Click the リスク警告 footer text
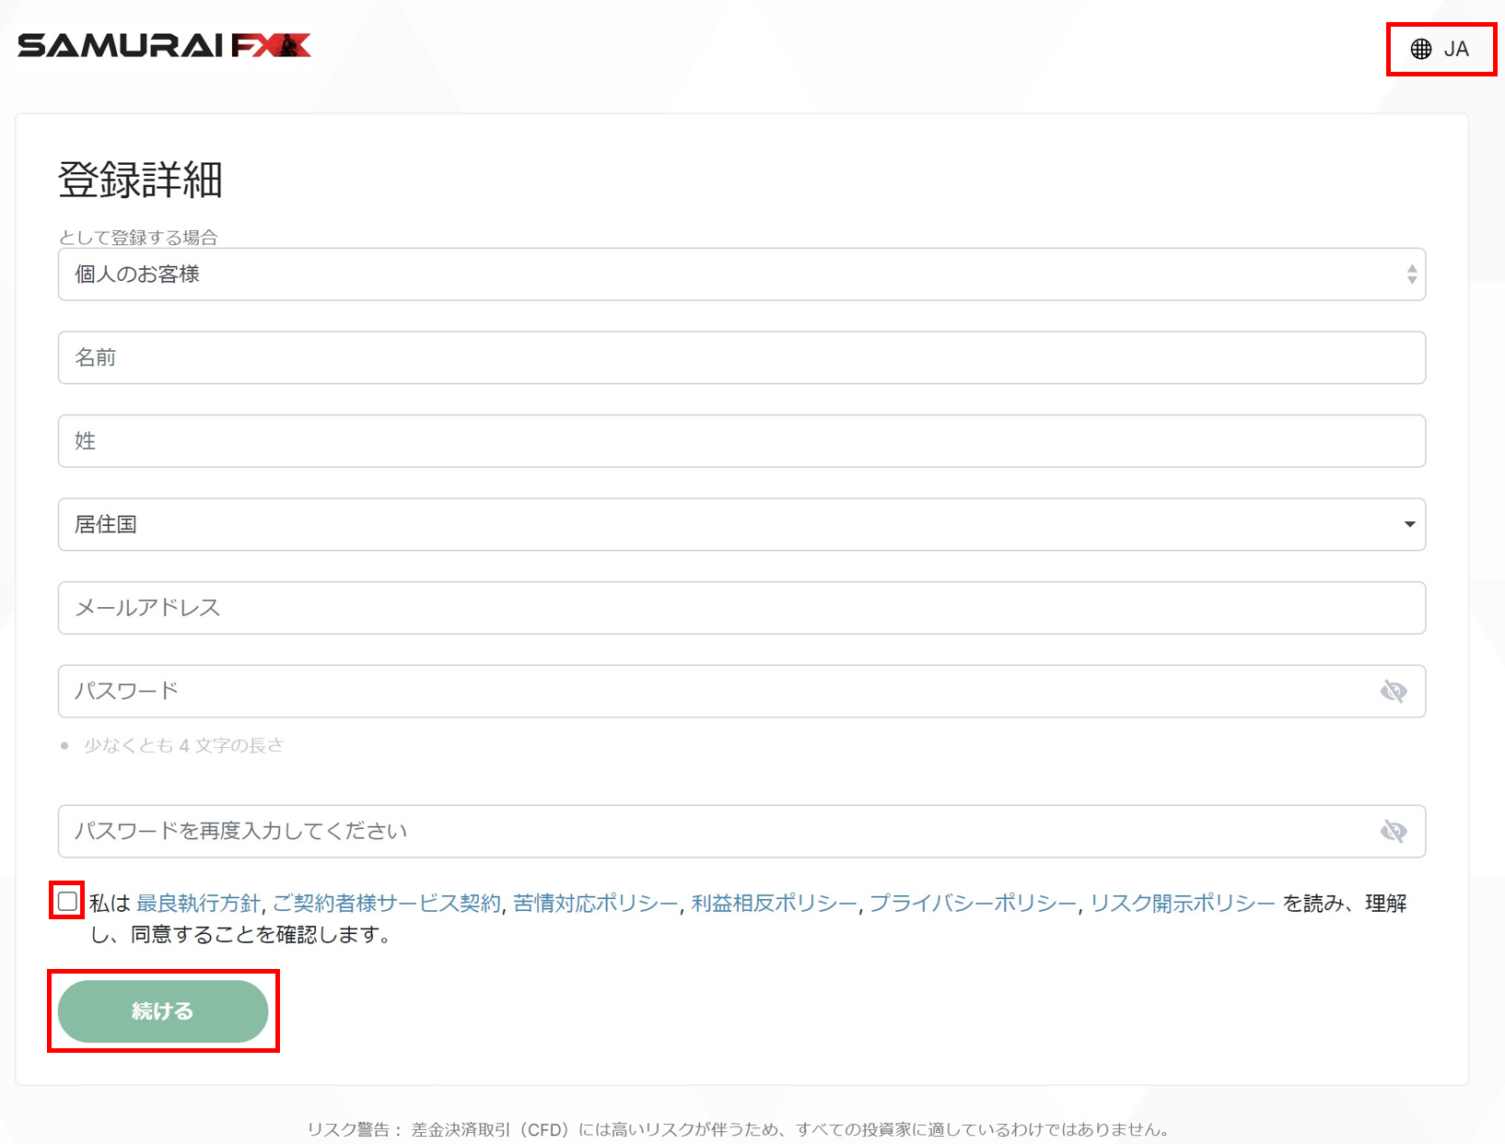The image size is (1505, 1144). point(739,1129)
